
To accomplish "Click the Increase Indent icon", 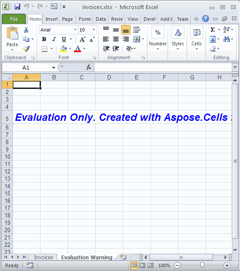I will [115, 49].
